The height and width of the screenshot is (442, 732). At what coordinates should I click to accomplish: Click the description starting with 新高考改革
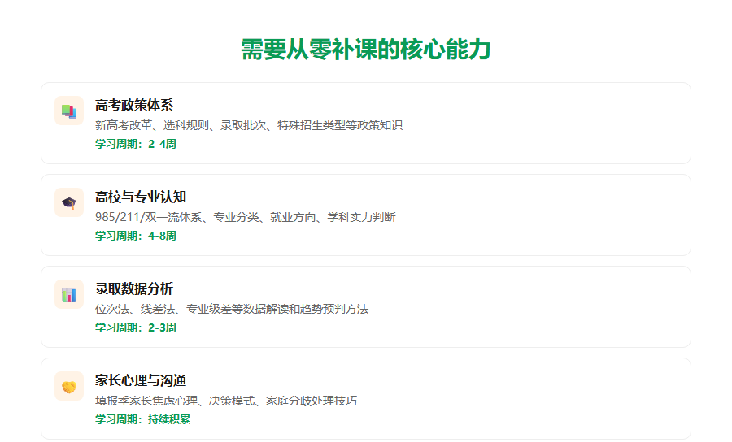tap(249, 125)
